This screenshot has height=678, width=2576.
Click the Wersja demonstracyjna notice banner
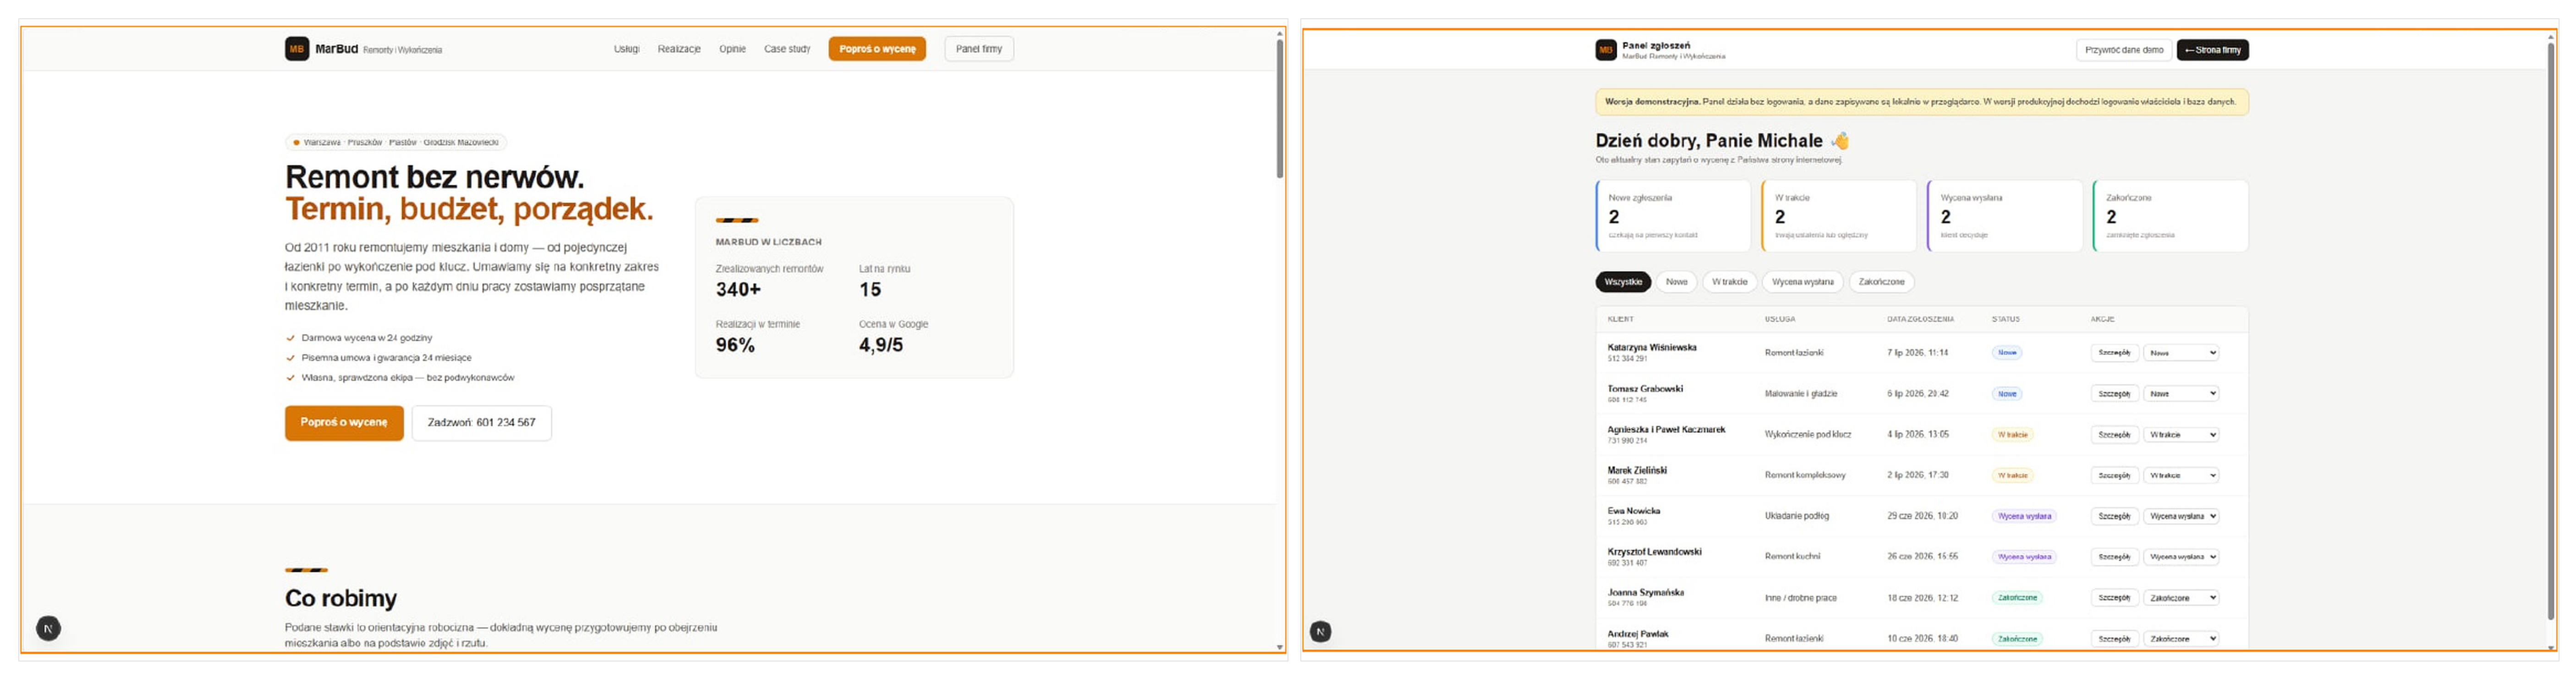(x=1922, y=102)
